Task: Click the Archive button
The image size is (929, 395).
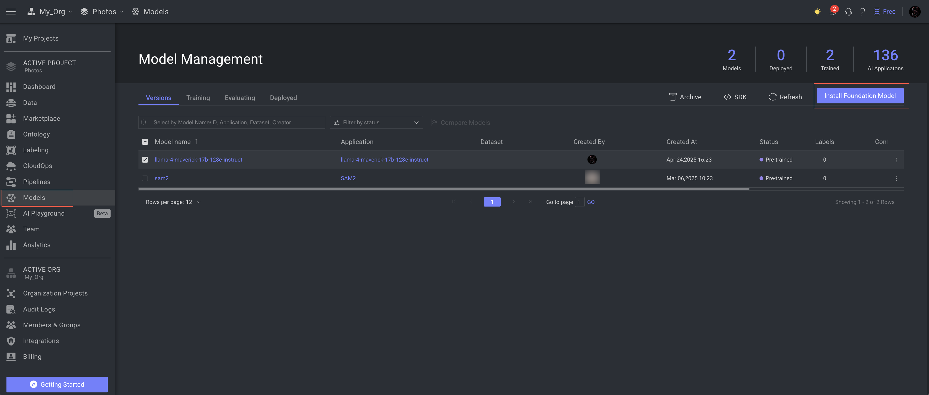Action: [x=685, y=97]
